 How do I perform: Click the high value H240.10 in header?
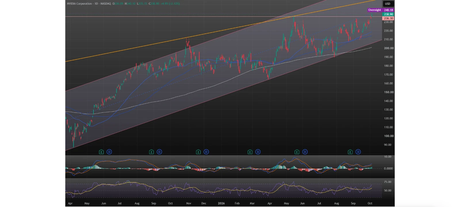[x=130, y=4]
